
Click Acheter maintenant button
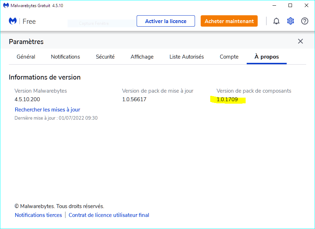tap(229, 21)
